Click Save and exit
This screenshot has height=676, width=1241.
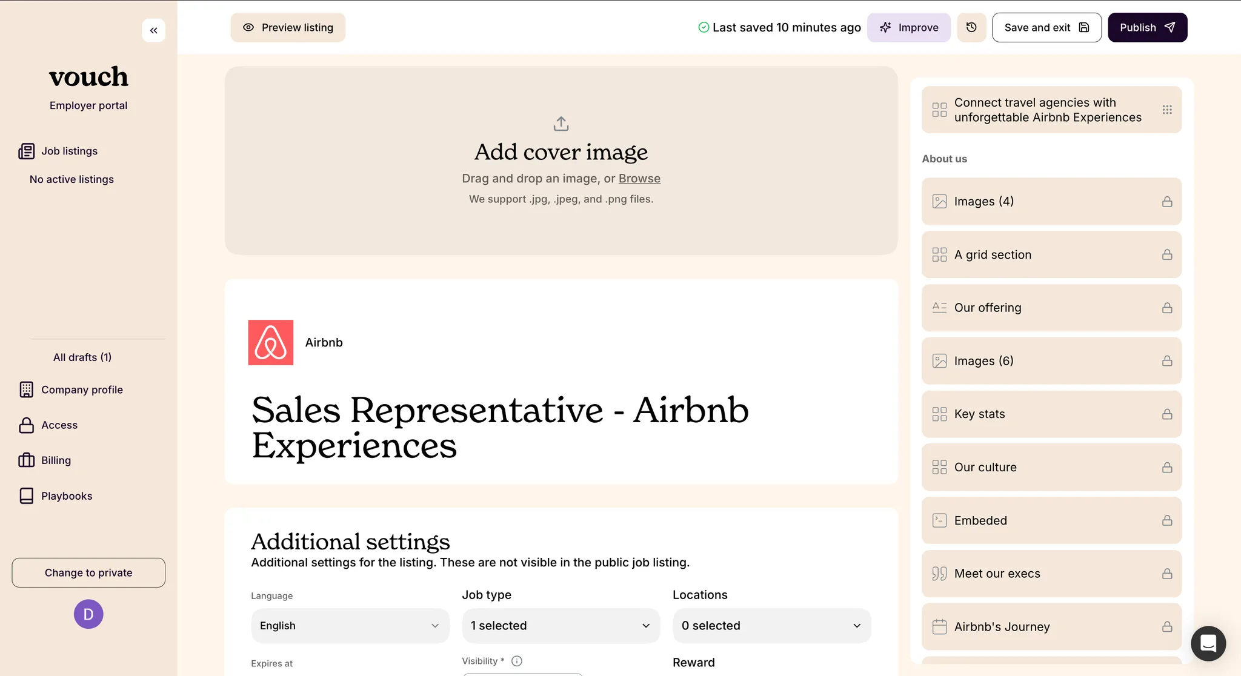[1046, 27]
